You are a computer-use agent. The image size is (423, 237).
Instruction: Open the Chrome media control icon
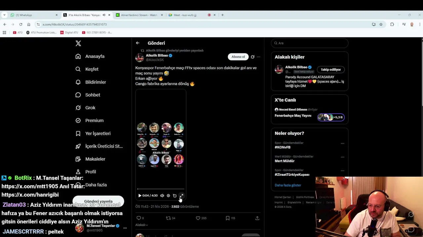coord(404,24)
